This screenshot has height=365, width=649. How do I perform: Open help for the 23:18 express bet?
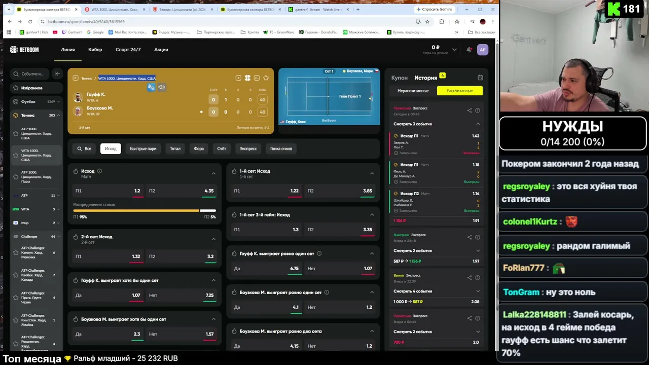coord(478,237)
